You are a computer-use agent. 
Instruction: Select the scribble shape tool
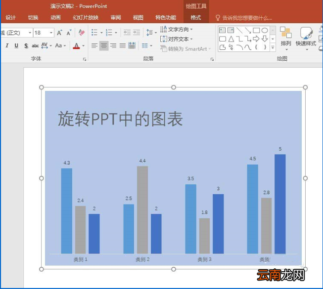231,47
